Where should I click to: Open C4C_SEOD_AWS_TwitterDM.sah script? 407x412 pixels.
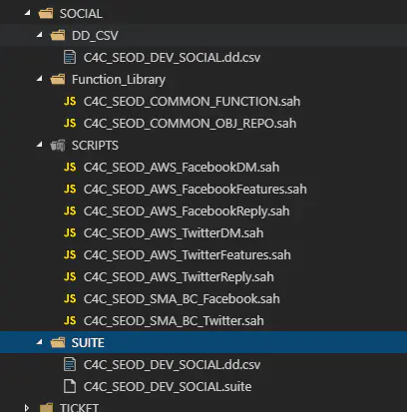tap(174, 233)
